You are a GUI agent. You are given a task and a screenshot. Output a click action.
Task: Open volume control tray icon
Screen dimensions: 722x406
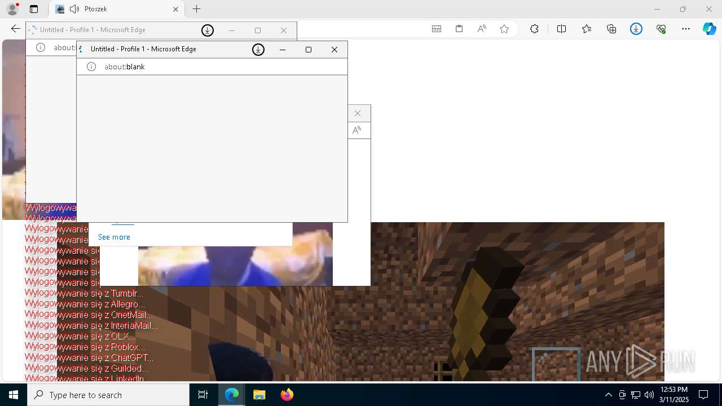pos(649,395)
